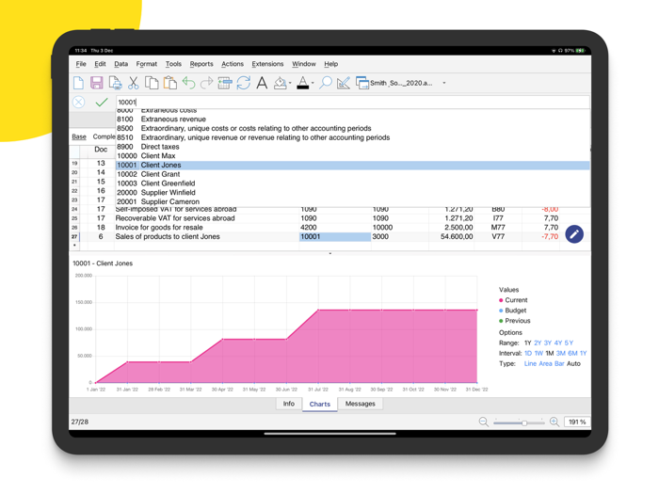Change chart type to Bar

559,364
